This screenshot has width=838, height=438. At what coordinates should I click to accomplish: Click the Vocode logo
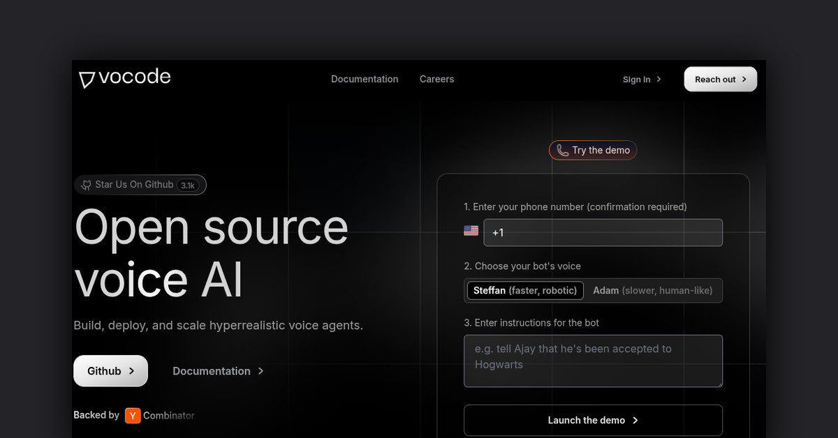125,77
